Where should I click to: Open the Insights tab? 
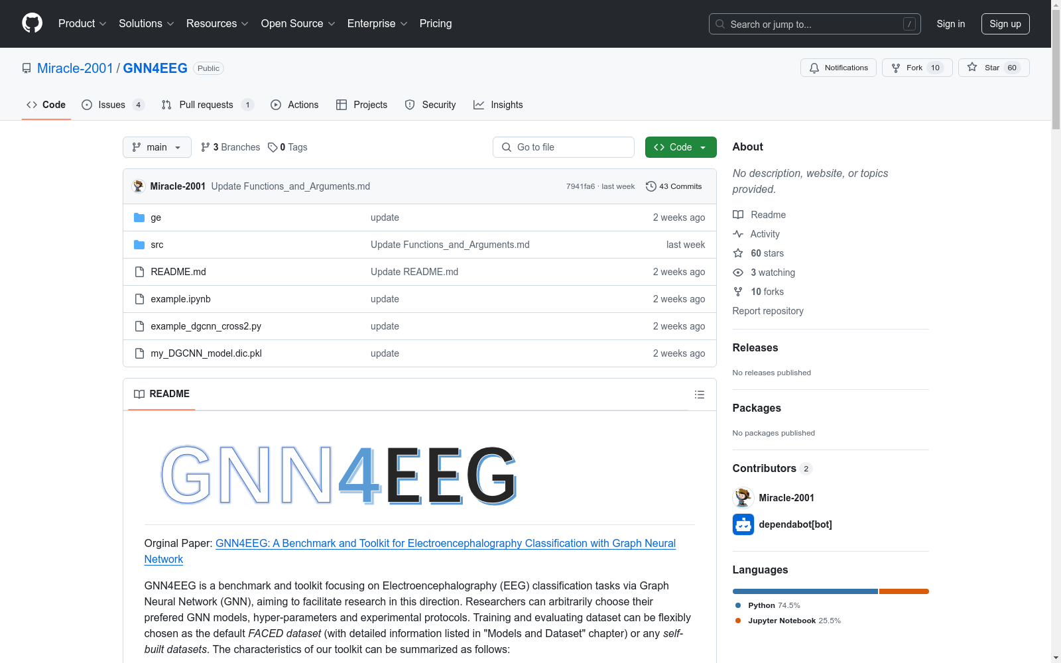coord(498,105)
